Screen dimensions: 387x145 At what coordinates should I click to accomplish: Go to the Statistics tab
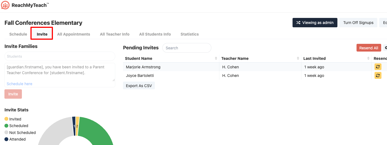(189, 34)
